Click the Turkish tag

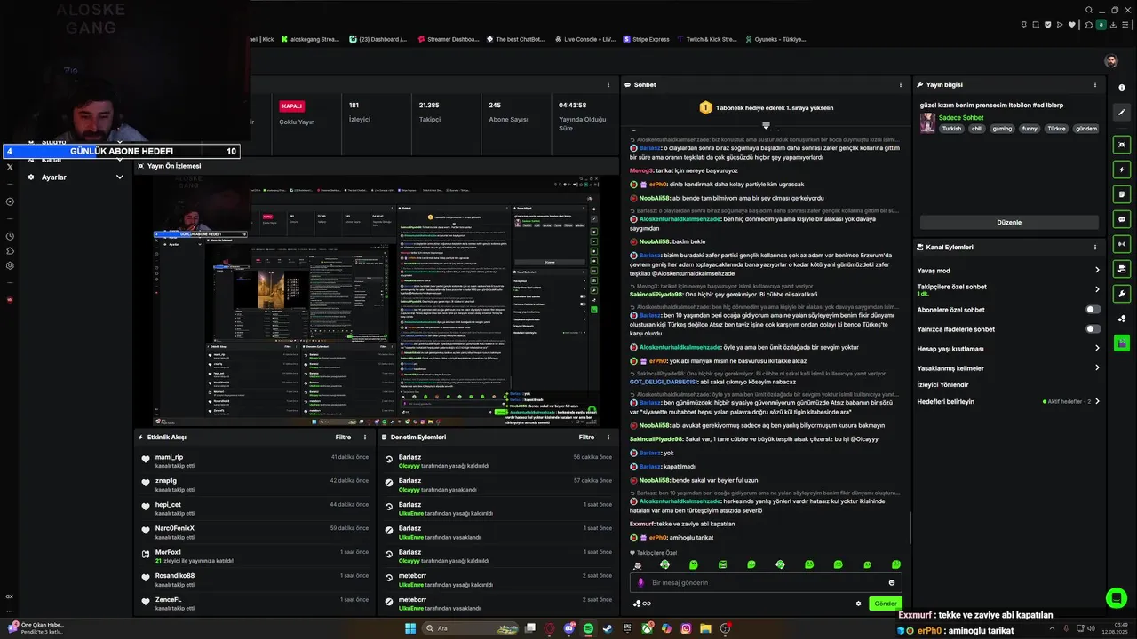[x=951, y=129]
